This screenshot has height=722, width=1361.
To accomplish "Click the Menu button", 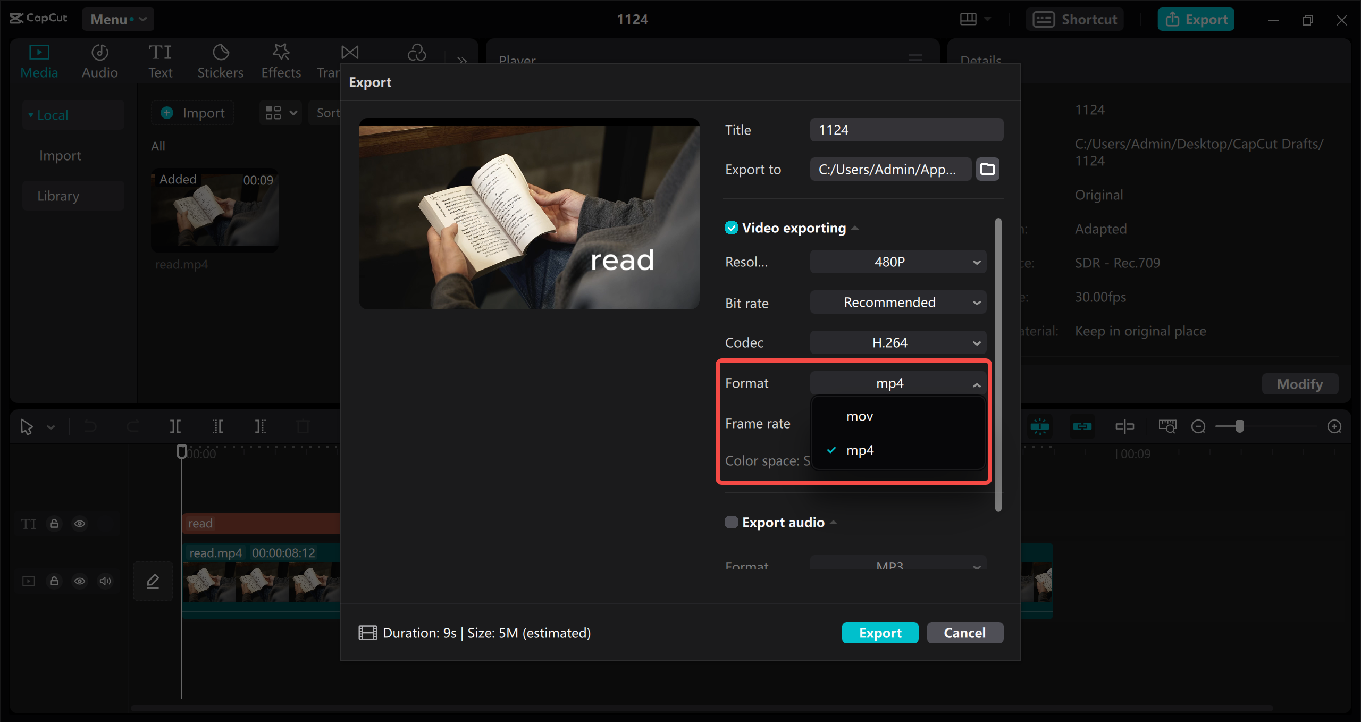I will 118,18.
